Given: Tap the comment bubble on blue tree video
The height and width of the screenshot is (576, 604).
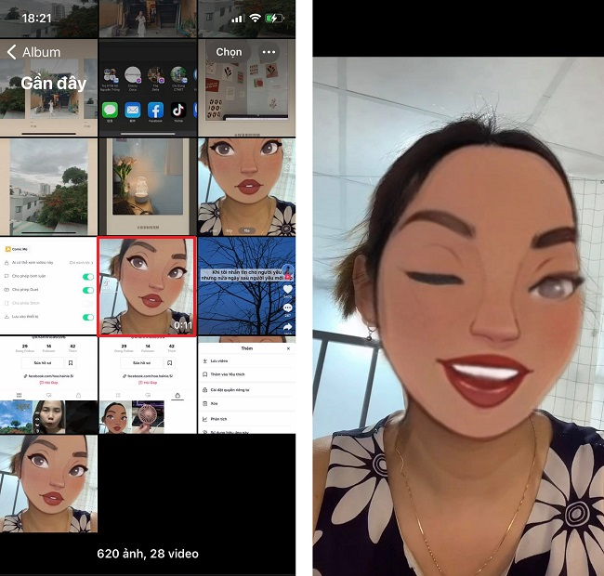Looking at the screenshot, I should [x=287, y=308].
